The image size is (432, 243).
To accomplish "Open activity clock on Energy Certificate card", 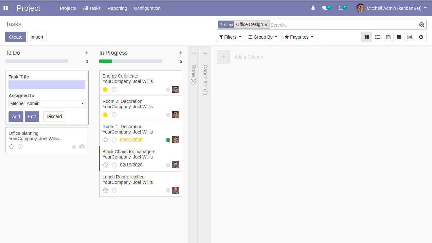I will click(x=114, y=90).
